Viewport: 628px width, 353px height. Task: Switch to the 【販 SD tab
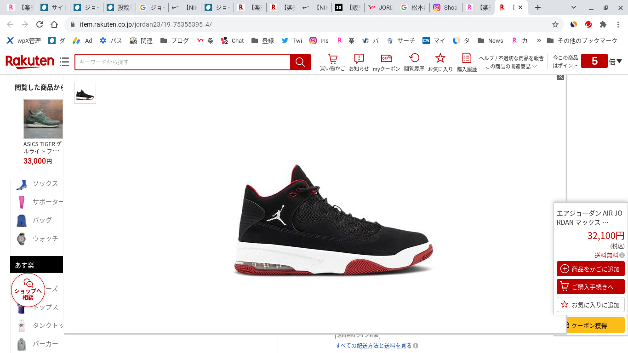click(348, 7)
